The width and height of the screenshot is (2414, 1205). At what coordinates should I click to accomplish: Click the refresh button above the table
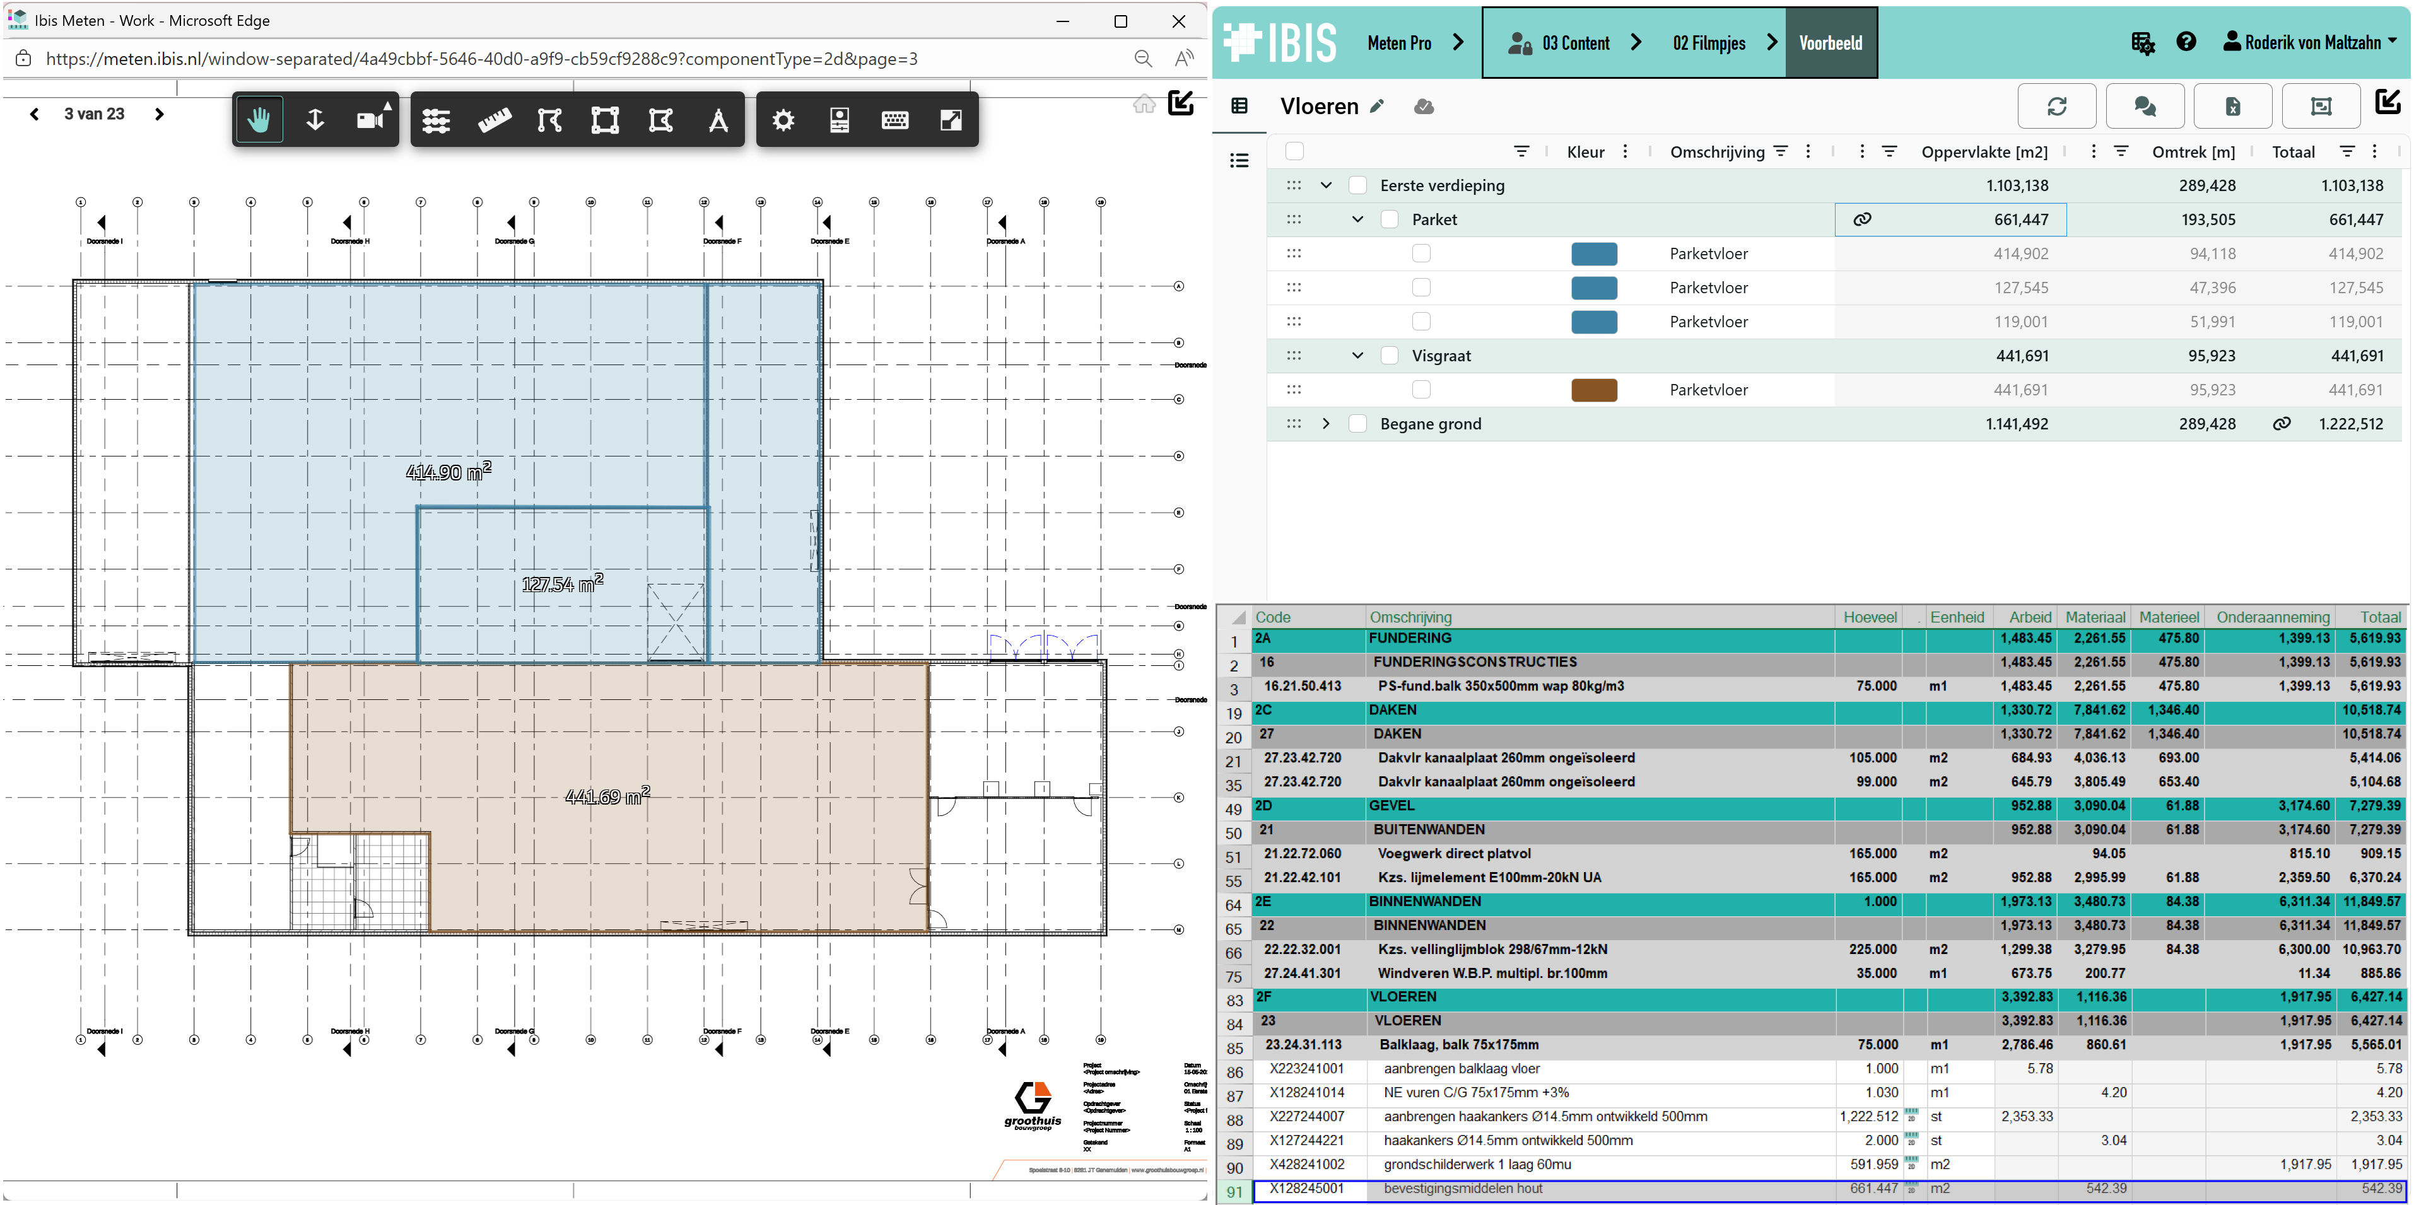click(2056, 106)
